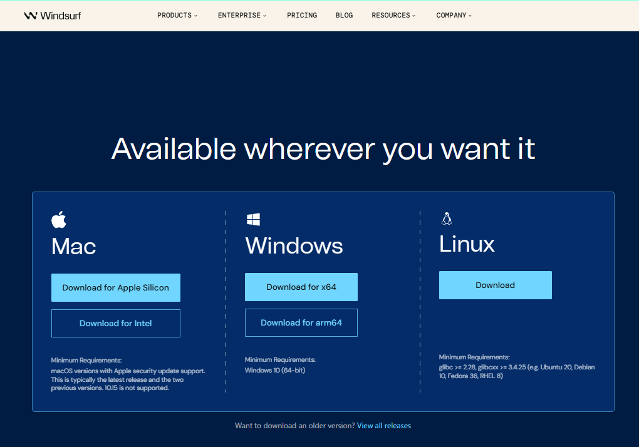The width and height of the screenshot is (639, 447).
Task: Click the Windows logo icon
Action: (253, 219)
